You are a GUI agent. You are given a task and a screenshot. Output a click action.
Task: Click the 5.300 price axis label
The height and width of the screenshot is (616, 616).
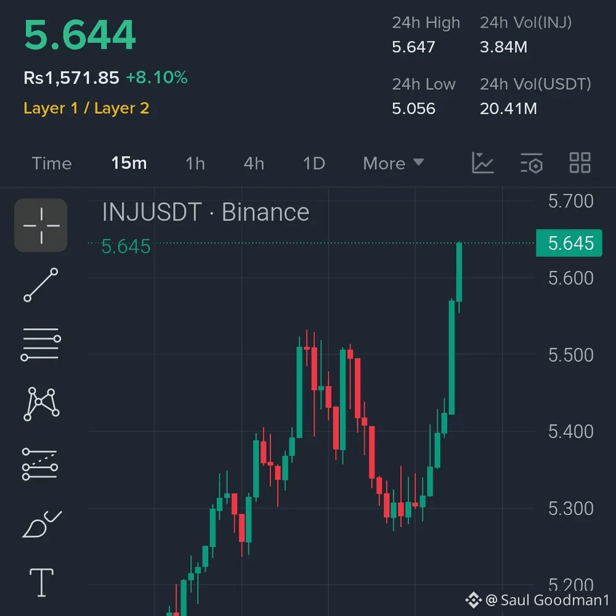571,509
